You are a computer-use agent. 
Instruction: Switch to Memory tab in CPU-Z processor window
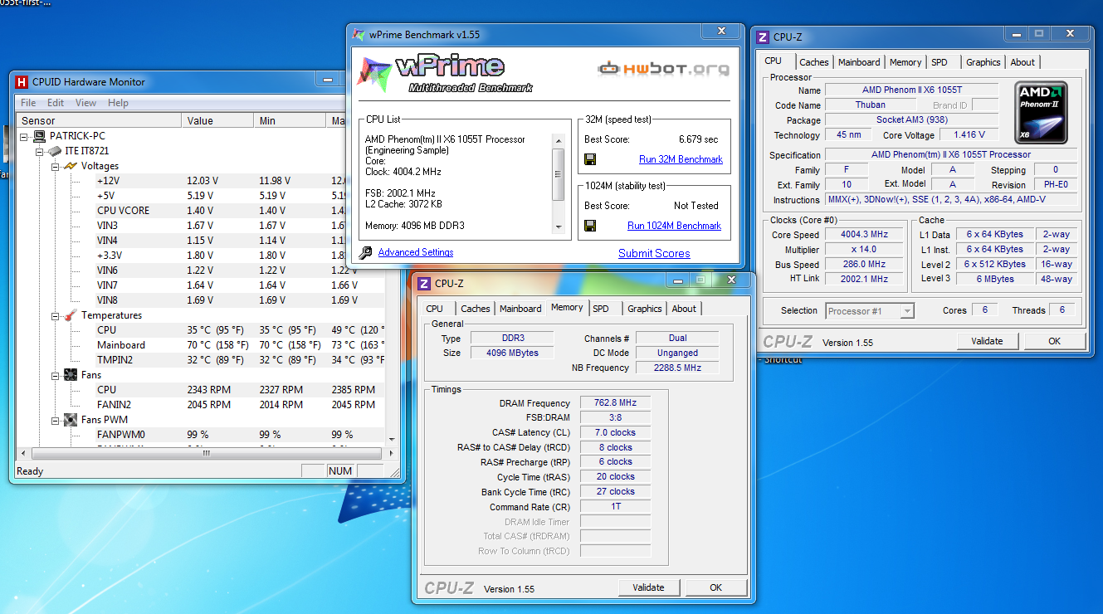point(905,62)
